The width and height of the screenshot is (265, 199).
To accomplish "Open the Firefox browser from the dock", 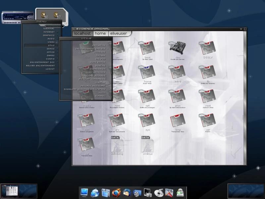I will (x=116, y=192).
